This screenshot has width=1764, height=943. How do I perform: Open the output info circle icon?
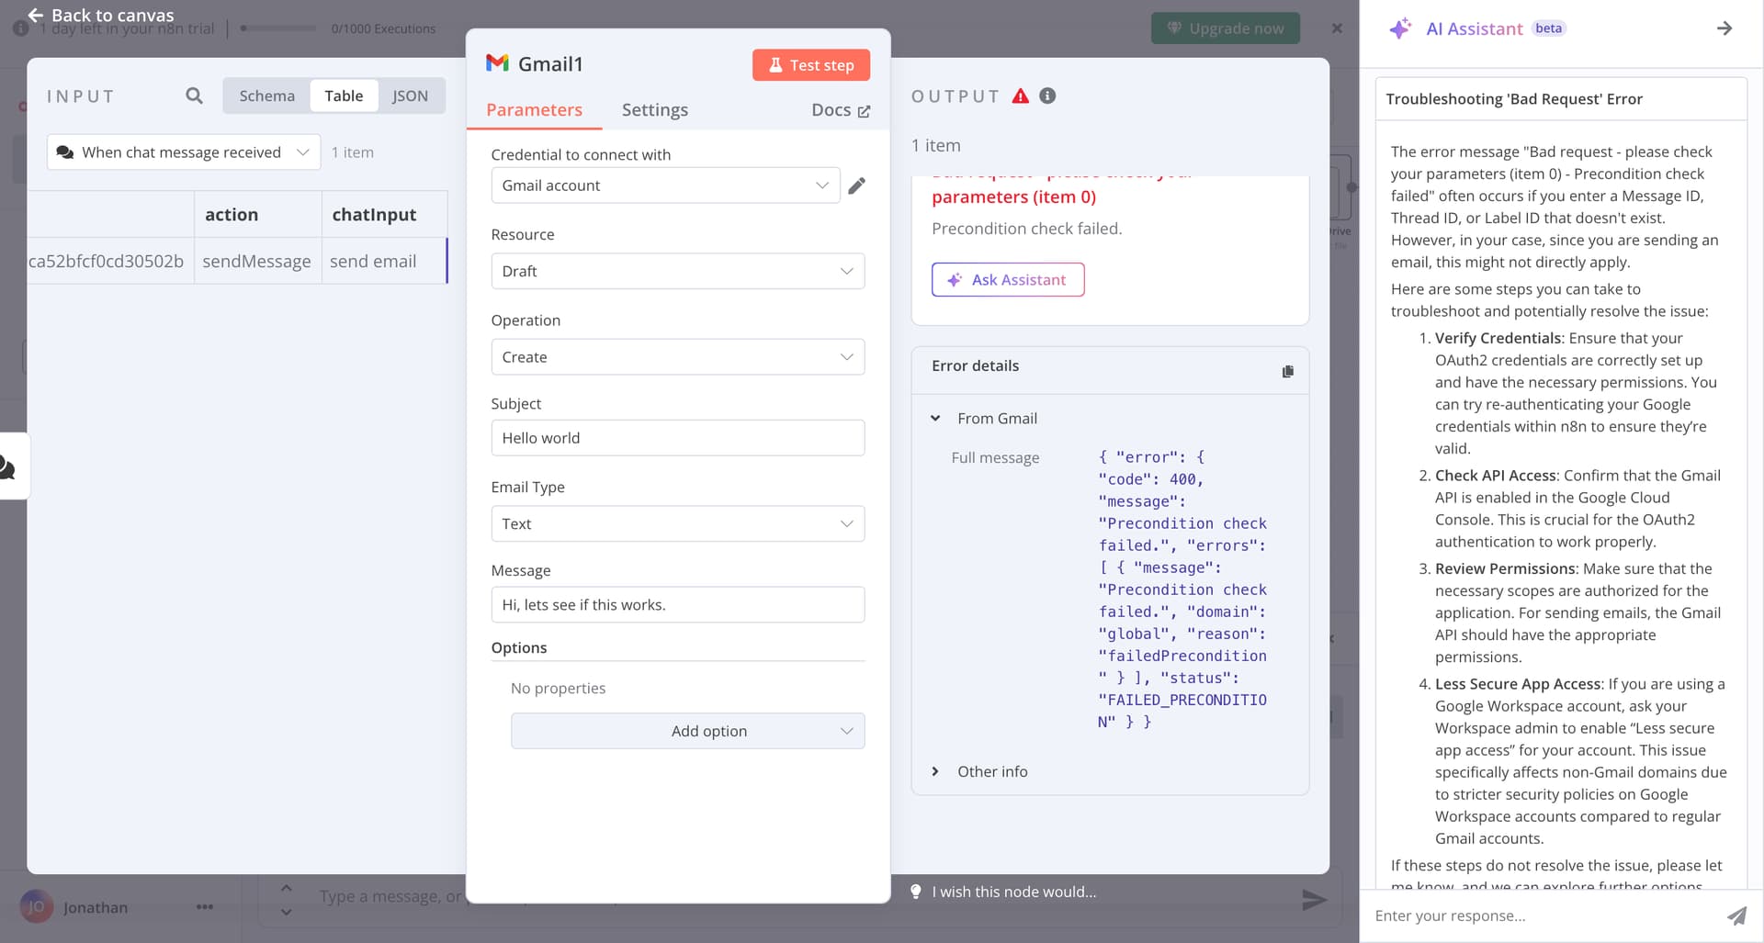coord(1047,95)
